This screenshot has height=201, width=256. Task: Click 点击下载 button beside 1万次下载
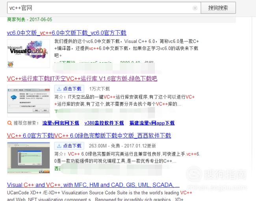pyautogui.click(x=69, y=89)
